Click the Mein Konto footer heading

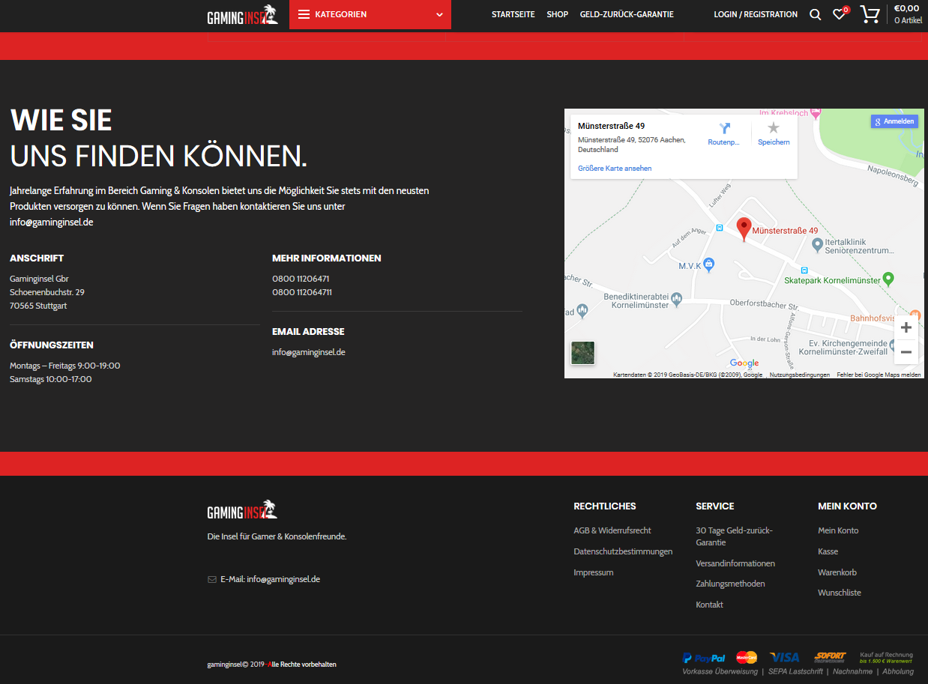click(x=847, y=506)
